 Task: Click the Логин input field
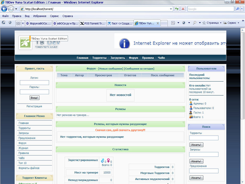click(x=34, y=82)
